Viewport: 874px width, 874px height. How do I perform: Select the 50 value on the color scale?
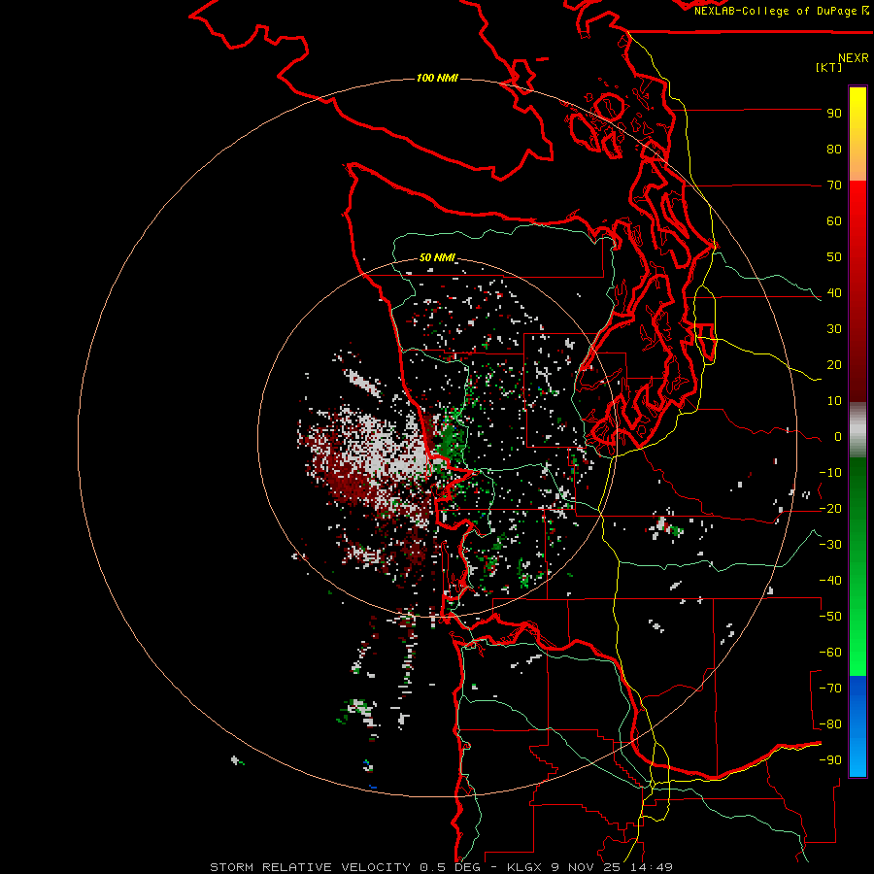[834, 257]
